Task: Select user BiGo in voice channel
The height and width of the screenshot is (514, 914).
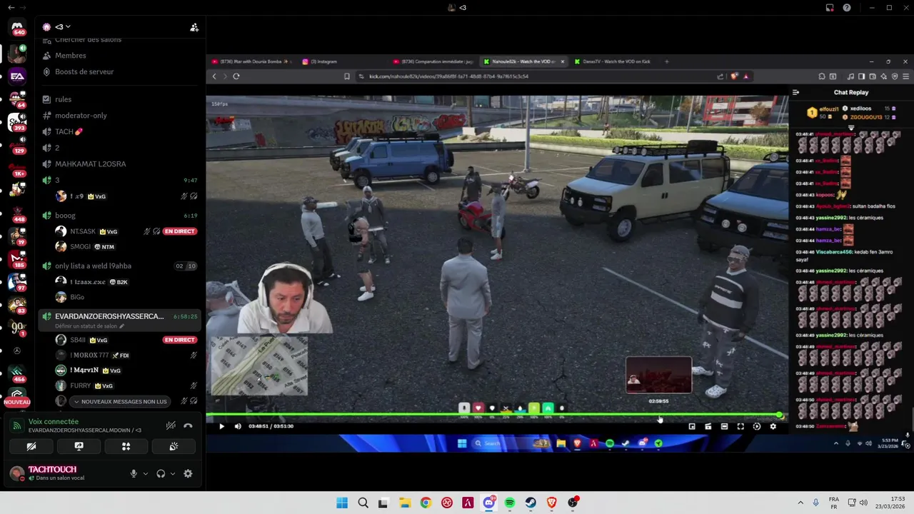Action: click(77, 297)
